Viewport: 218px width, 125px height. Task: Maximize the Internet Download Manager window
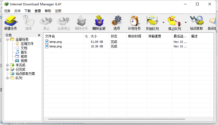197,4
